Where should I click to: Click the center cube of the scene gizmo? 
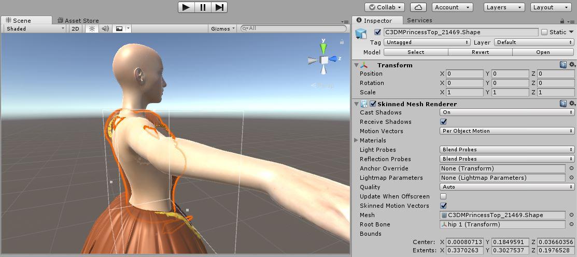click(x=324, y=60)
